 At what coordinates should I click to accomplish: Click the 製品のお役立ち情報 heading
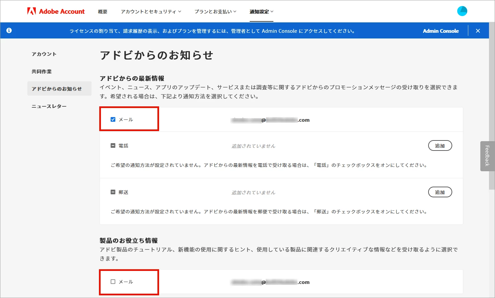point(129,240)
